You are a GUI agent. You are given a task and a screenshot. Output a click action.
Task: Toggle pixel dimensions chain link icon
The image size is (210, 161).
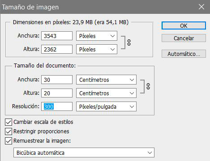[129, 42]
